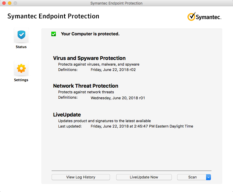Click the Network Threat Protection heading
The image size is (233, 192).
coord(86,86)
